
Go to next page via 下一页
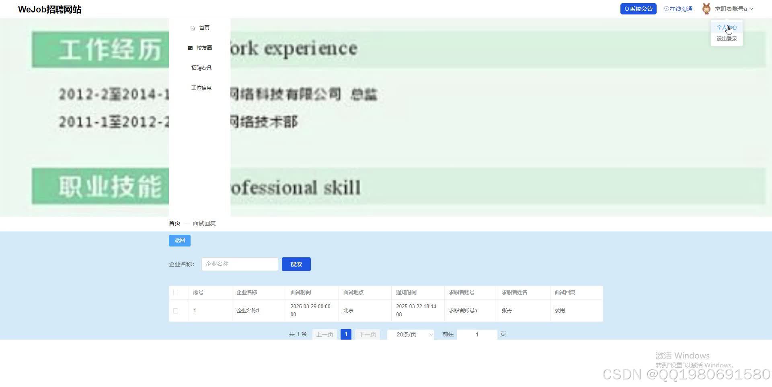(x=367, y=334)
